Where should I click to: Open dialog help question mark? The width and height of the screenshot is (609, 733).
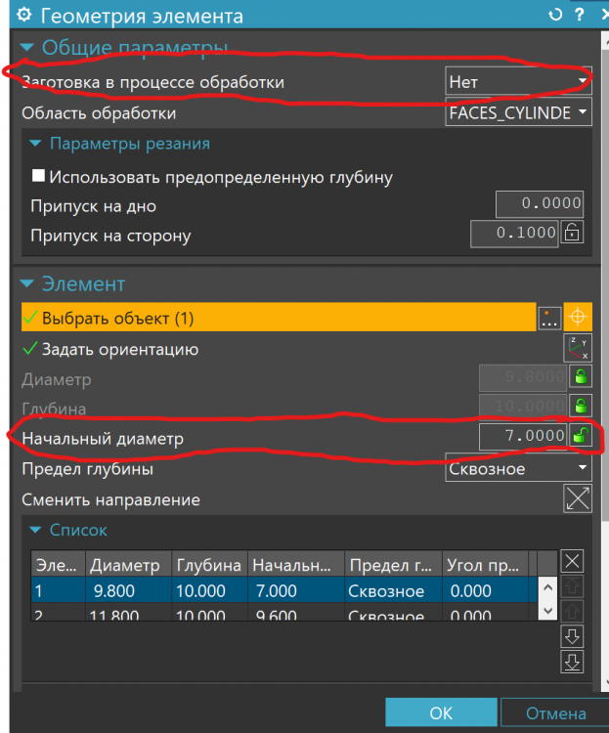tap(579, 16)
